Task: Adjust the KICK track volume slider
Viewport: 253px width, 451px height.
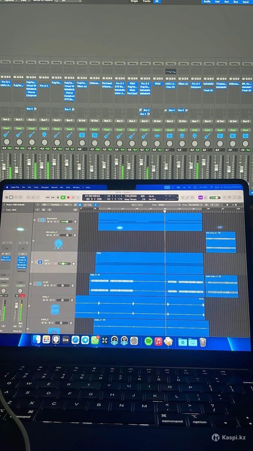Action: coord(64,263)
